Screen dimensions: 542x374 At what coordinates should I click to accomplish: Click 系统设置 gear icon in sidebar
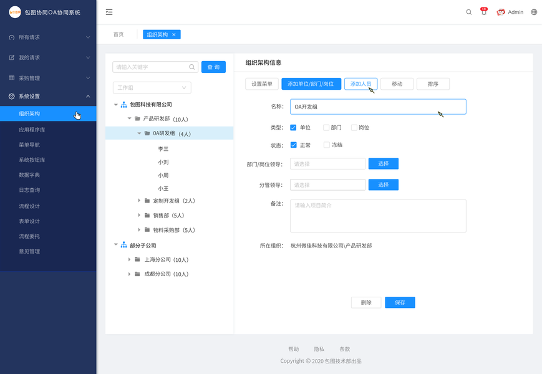12,97
